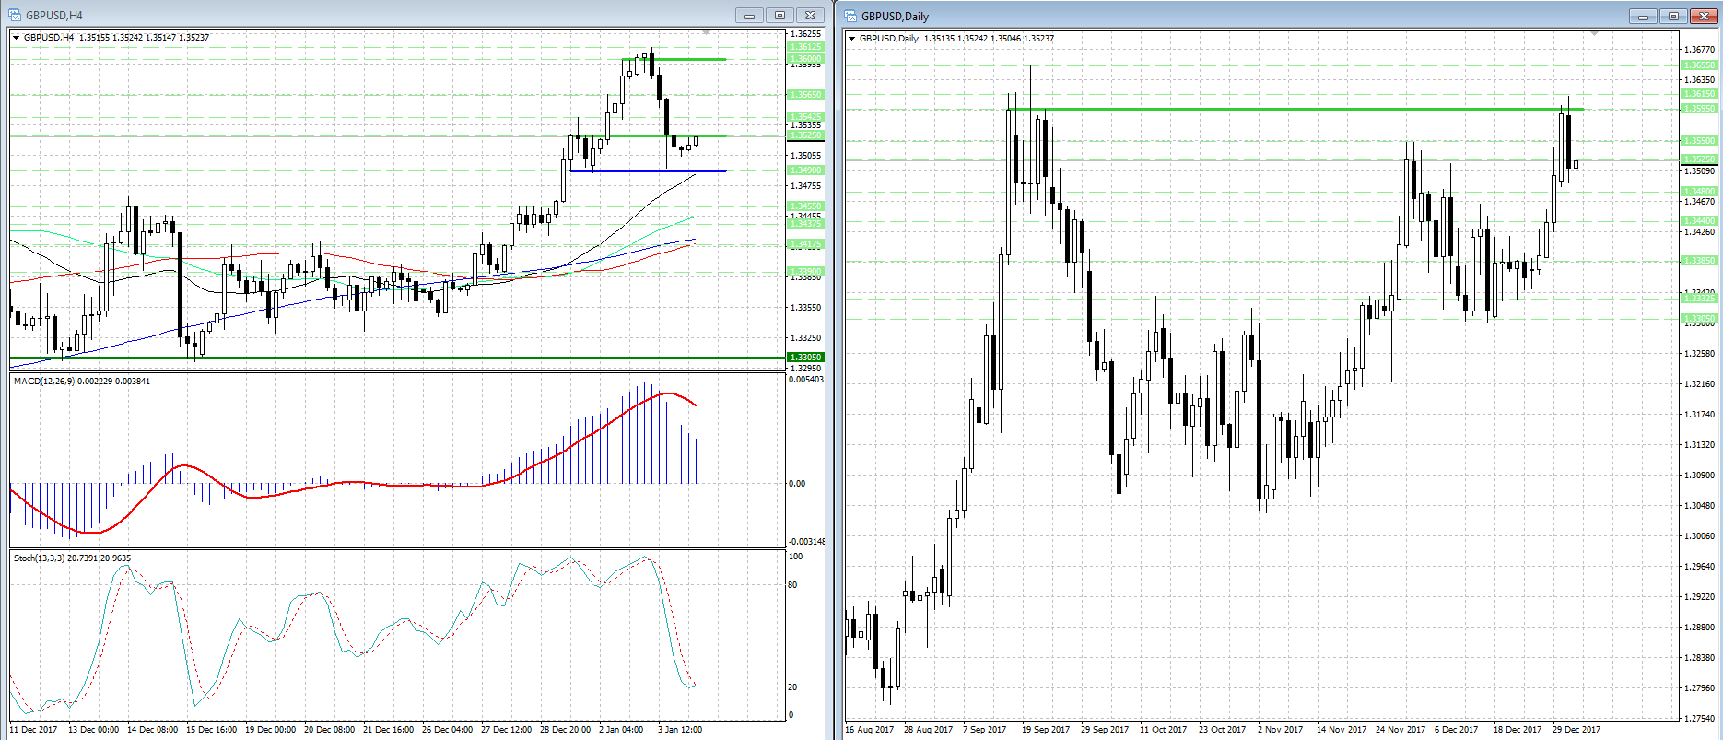
Task: Close the GBPUSD,H4 chart window
Action: pos(810,16)
